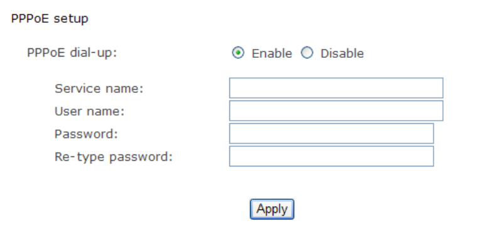
Task: Place cursor in the password confirmation box
Action: 331,156
